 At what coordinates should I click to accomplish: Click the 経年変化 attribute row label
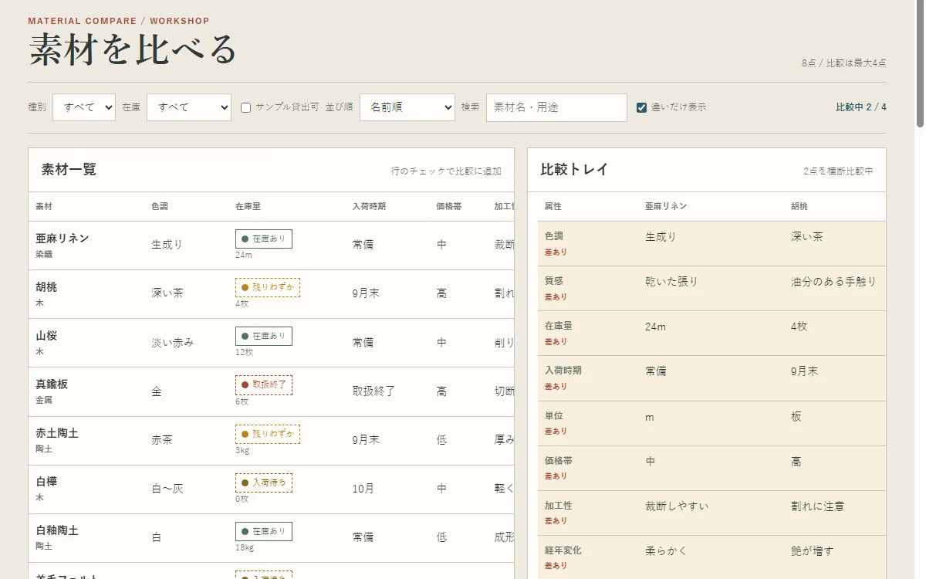(x=563, y=550)
